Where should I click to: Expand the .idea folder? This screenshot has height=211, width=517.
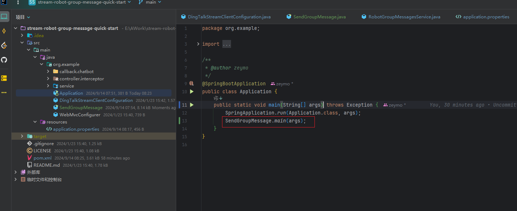22,36
